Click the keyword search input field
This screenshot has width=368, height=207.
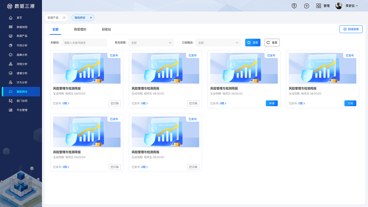tap(84, 42)
